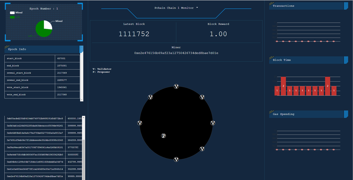Click the miner address under Miner label
This screenshot has height=180, width=353.
[176, 53]
